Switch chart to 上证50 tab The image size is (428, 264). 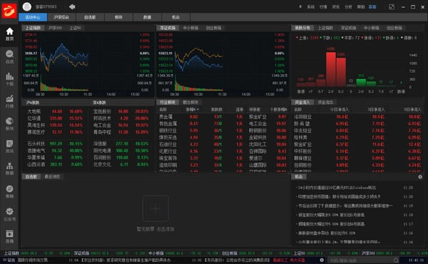coord(75,28)
